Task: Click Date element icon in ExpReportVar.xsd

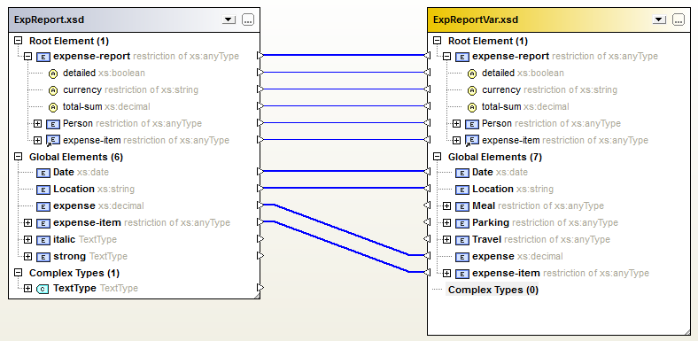Action: pyautogui.click(x=462, y=173)
